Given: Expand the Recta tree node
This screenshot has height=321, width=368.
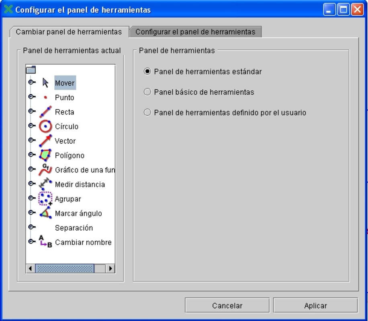Looking at the screenshot, I should (x=32, y=111).
